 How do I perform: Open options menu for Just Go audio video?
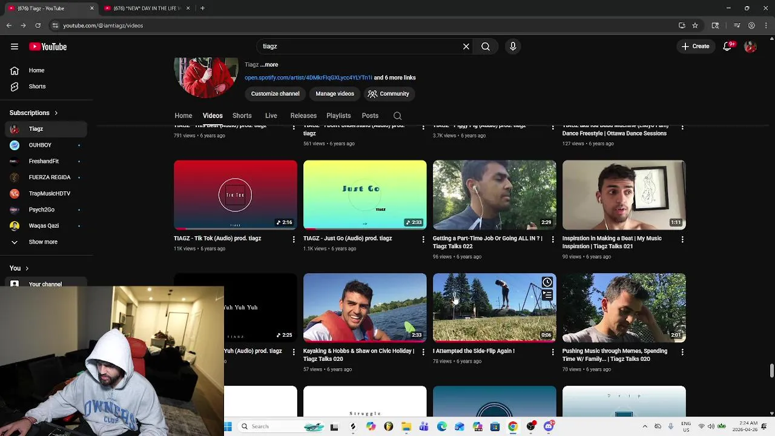pos(423,240)
